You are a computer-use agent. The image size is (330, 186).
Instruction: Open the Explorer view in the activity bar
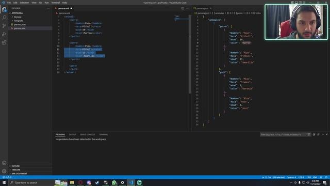(x=4, y=9)
